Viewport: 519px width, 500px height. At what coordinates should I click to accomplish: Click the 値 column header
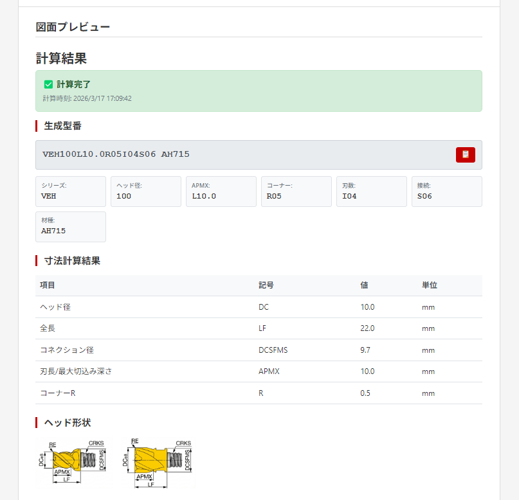(364, 285)
